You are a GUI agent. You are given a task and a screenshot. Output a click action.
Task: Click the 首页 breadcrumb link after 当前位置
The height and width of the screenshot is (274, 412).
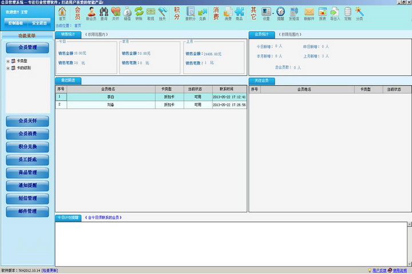coord(78,26)
